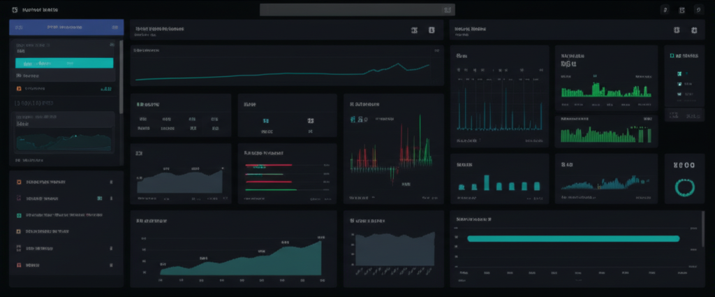Viewport: 715px width, 297px height.
Task: Click the leftmost of three top-right header icons
Action: pyautogui.click(x=664, y=10)
